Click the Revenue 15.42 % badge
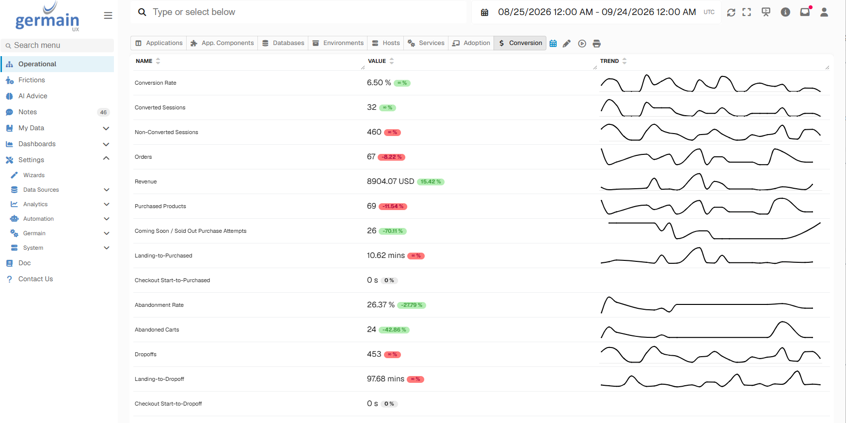Viewport: 846px width, 423px height. tap(431, 182)
